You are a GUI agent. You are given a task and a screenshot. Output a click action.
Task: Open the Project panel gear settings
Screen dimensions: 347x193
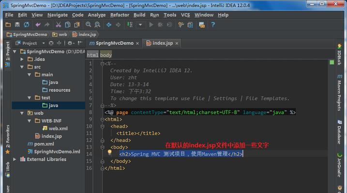coord(71,43)
